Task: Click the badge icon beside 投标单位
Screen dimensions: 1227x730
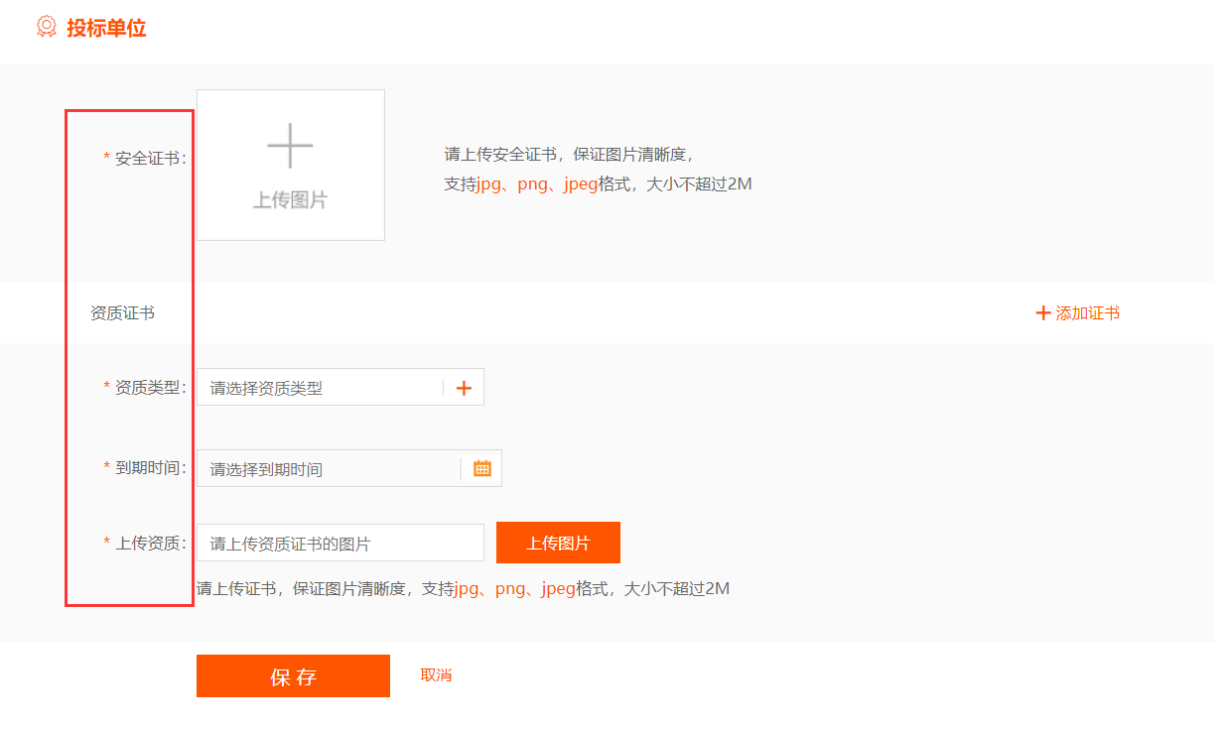Action: click(46, 27)
